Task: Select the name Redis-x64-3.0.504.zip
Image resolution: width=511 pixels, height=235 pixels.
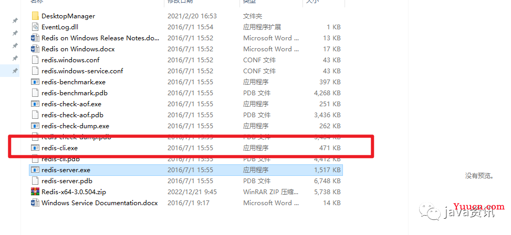Action: coord(74,192)
